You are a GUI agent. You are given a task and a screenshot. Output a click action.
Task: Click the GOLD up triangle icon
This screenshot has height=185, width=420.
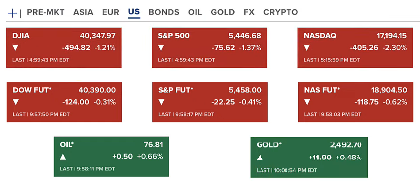pos(260,158)
